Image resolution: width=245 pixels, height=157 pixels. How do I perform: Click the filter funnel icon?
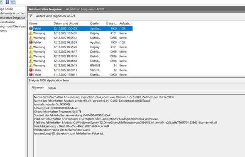(31, 16)
